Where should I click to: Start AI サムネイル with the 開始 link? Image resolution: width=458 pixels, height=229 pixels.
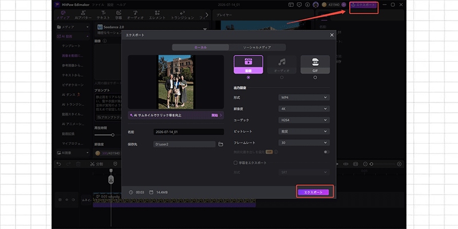tap(216, 116)
